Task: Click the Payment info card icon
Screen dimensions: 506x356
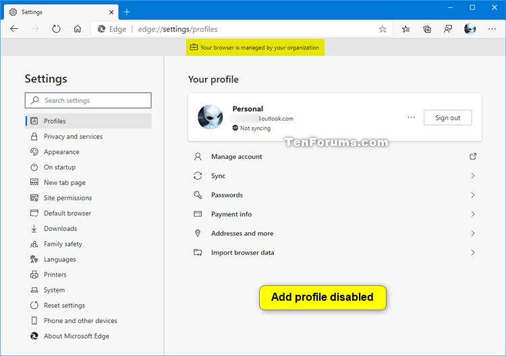Action: 198,214
